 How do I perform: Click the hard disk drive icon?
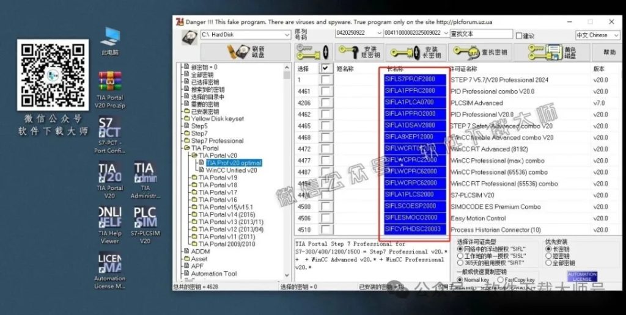click(188, 37)
